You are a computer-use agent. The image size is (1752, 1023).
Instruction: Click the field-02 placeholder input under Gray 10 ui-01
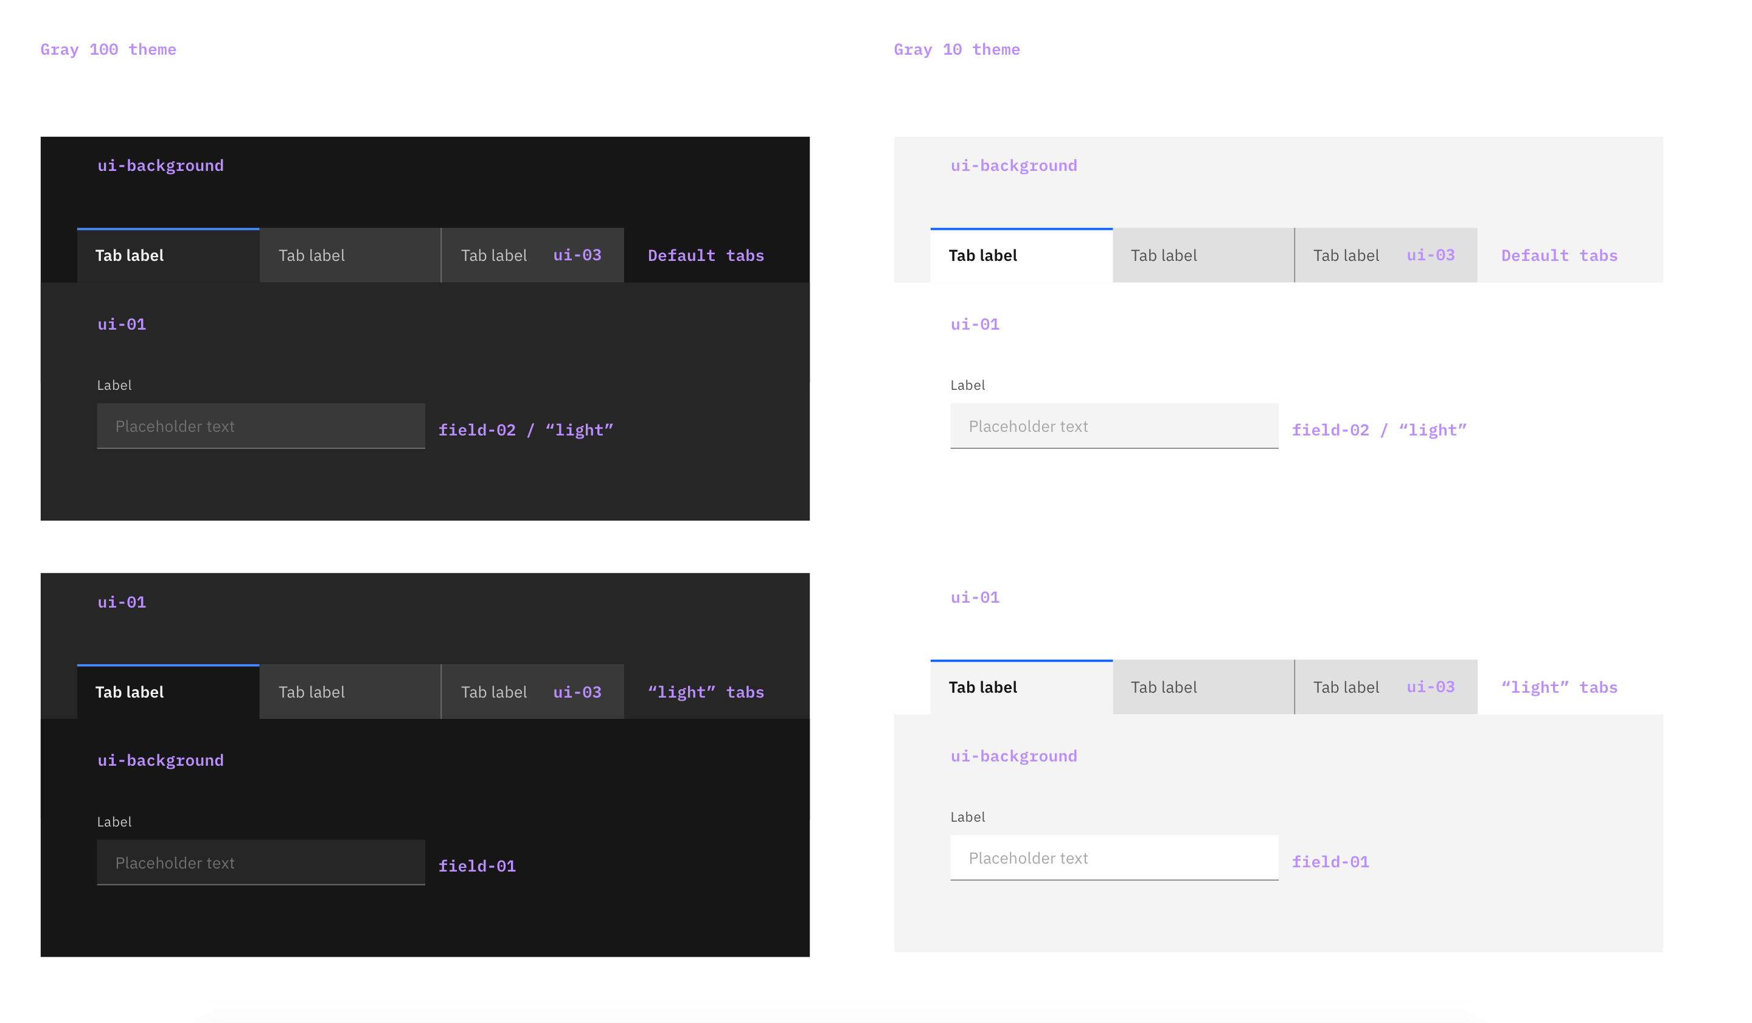tap(1113, 426)
